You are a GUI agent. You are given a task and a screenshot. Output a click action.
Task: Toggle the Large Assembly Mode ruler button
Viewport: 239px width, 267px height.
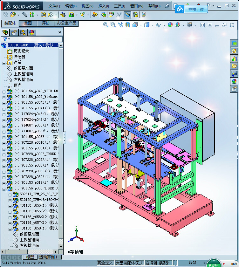click(127, 15)
